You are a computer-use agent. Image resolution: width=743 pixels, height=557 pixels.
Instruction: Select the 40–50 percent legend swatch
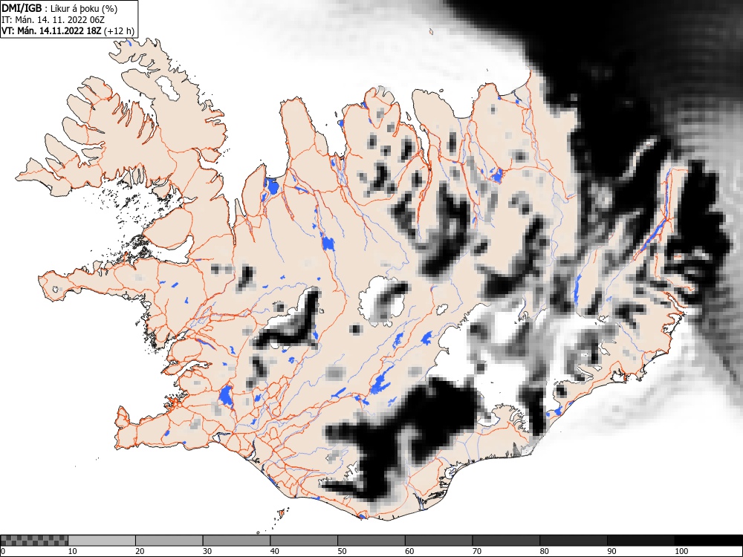[304, 541]
